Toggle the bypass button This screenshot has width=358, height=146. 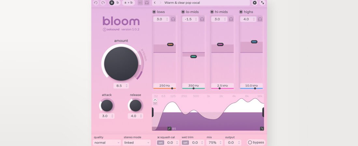[256, 142]
